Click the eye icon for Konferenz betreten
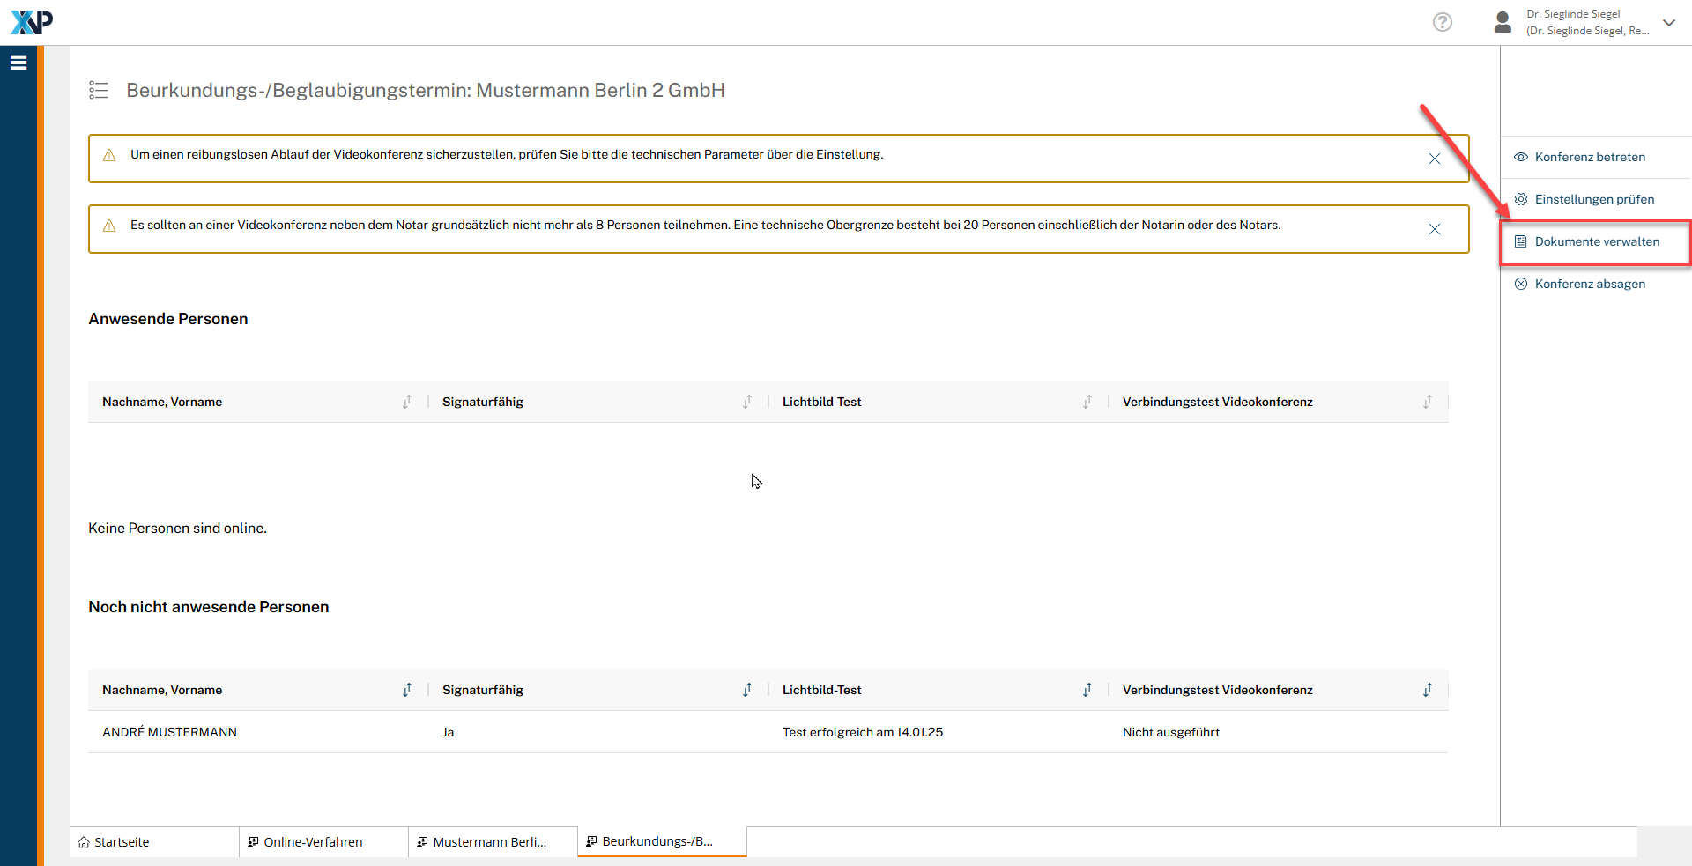This screenshot has height=866, width=1692. click(1521, 157)
